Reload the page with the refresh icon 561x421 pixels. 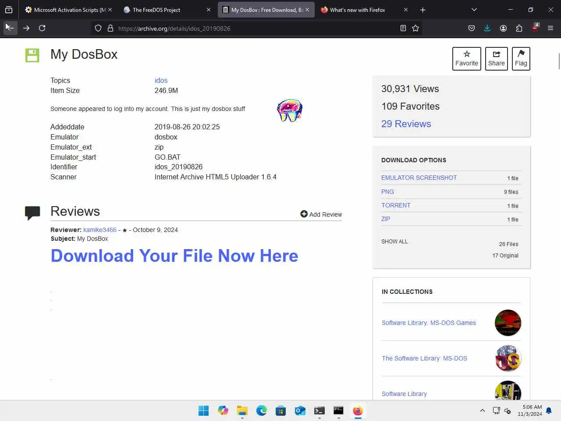(x=42, y=28)
